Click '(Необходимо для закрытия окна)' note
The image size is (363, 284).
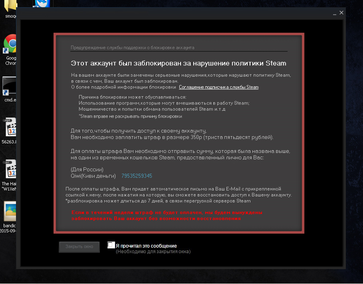pos(153,252)
